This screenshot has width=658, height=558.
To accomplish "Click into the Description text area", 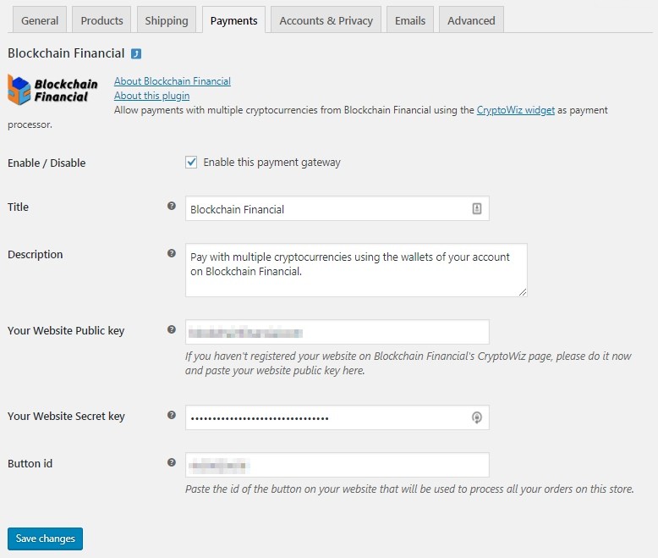I will click(355, 270).
